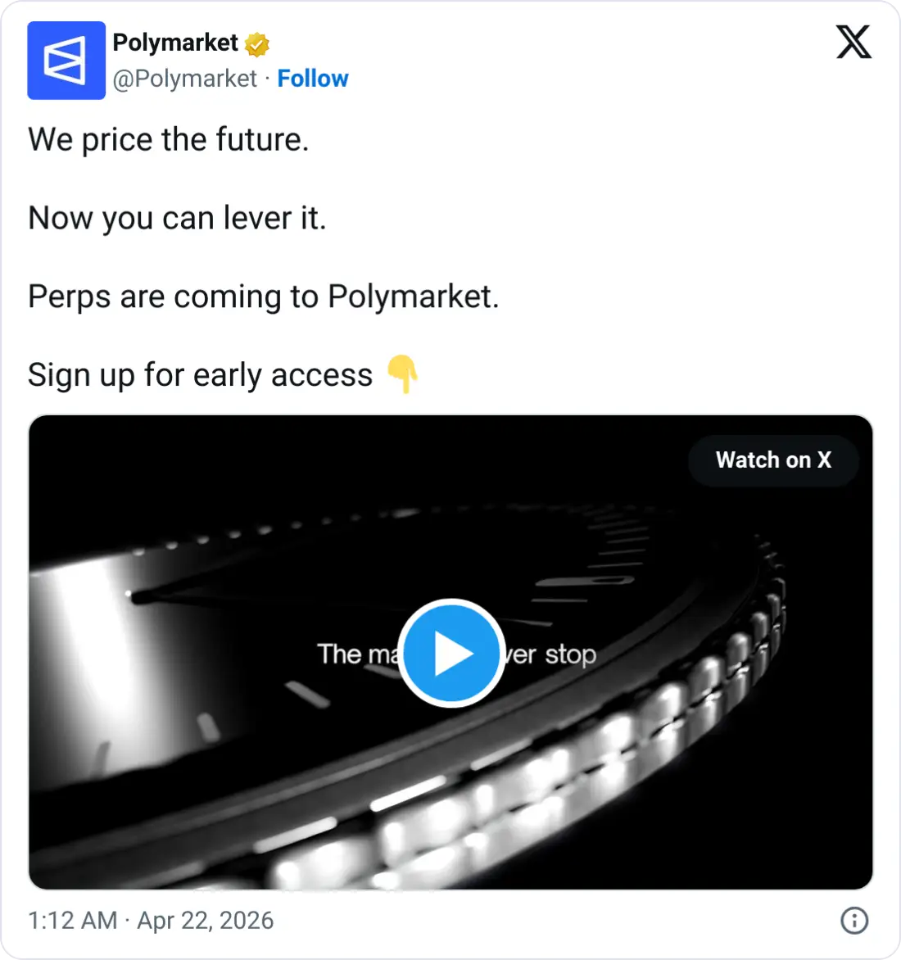The height and width of the screenshot is (960, 901).
Task: Click the word "stop" in video caption
Action: (571, 654)
